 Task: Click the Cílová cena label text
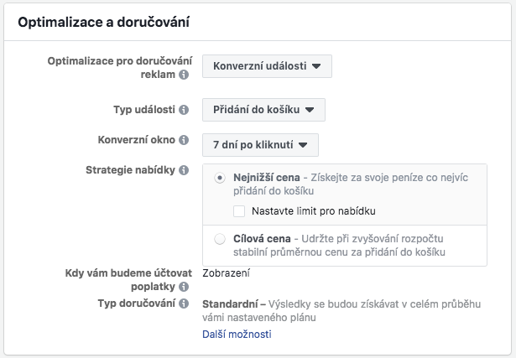(262, 239)
